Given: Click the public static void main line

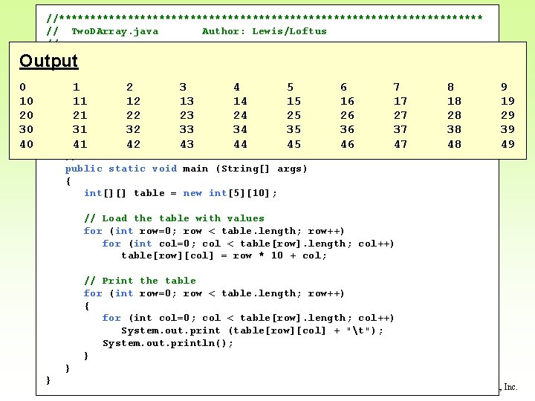Looking at the screenshot, I should click(x=187, y=169).
